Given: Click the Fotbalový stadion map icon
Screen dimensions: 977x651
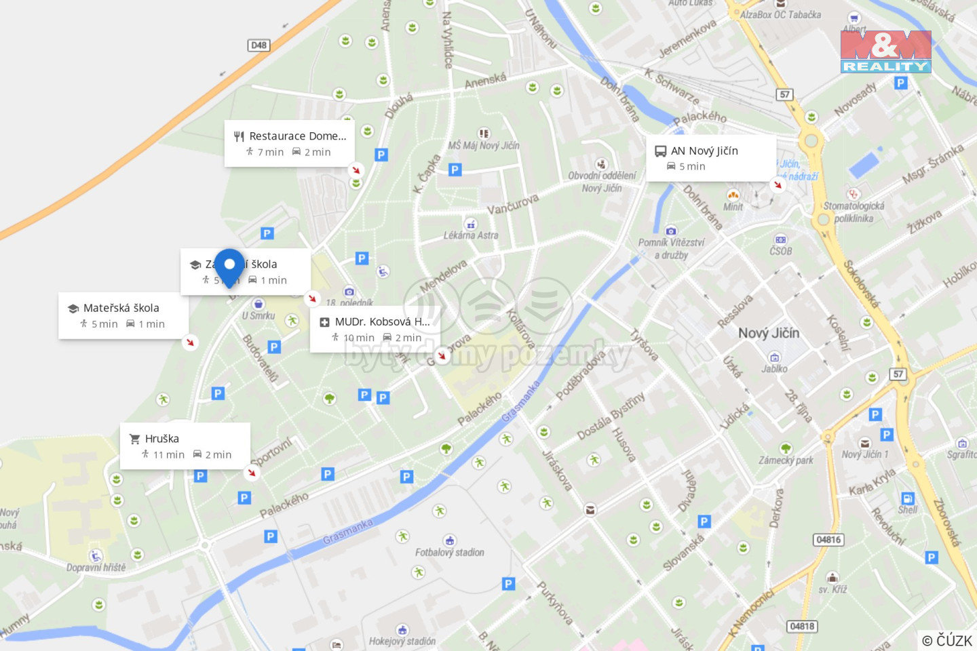Looking at the screenshot, I should [x=449, y=540].
